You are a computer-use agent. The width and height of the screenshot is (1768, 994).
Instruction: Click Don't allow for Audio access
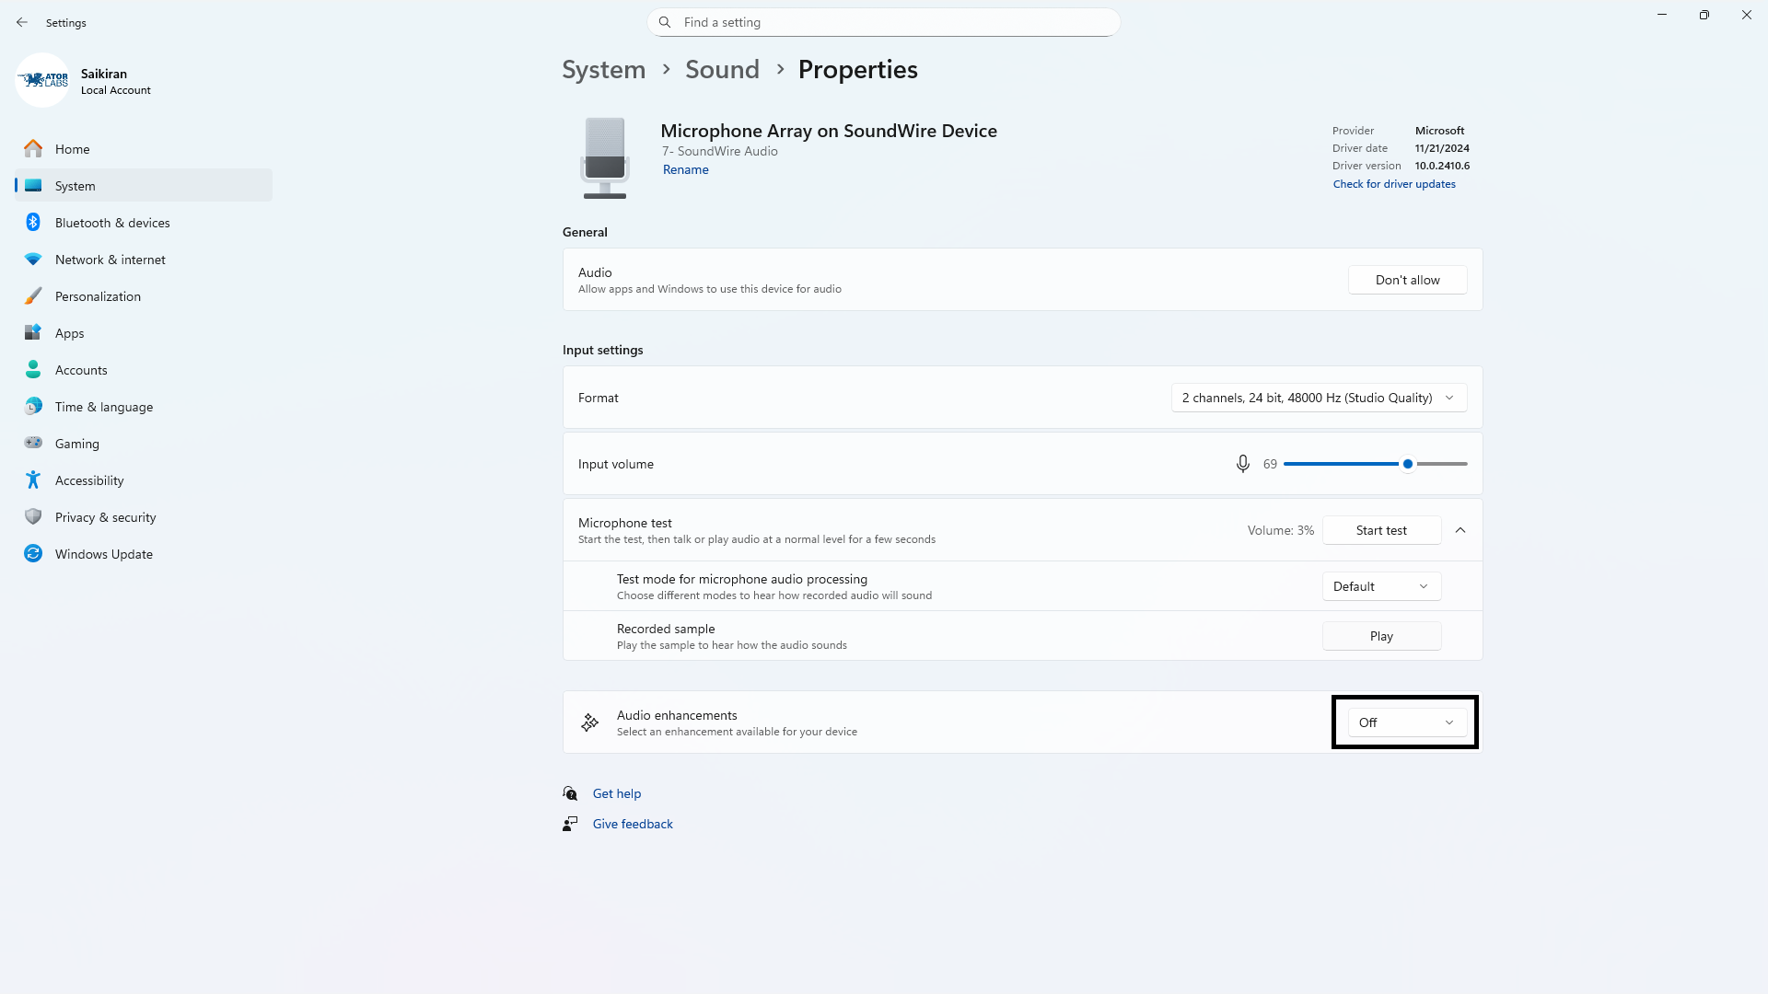click(1407, 279)
